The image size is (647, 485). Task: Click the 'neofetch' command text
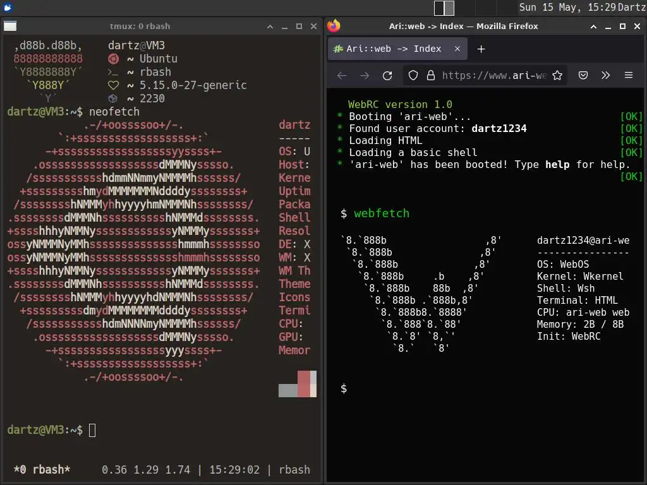[x=114, y=112]
